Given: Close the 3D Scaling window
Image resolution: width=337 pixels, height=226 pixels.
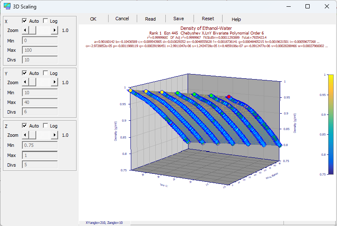Looking at the screenshot, I should 327,6.
